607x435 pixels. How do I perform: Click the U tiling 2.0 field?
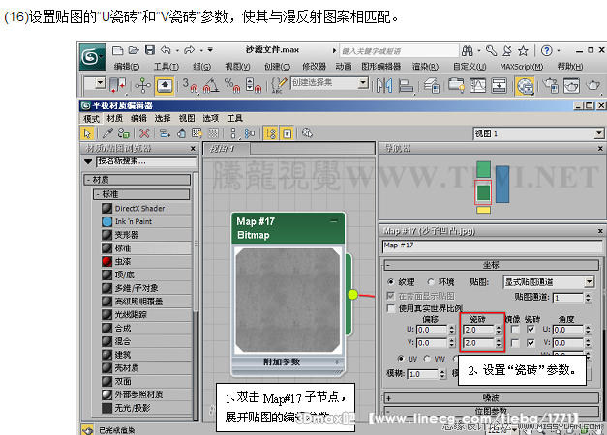pyautogui.click(x=478, y=330)
